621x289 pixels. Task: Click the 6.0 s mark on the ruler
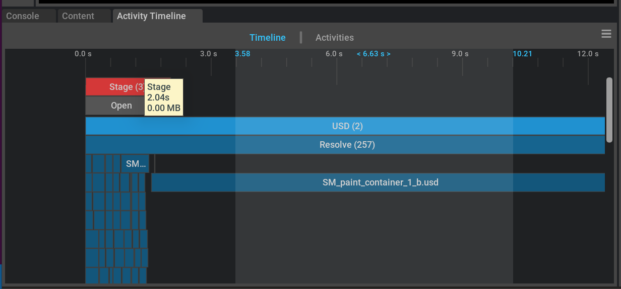coord(334,54)
